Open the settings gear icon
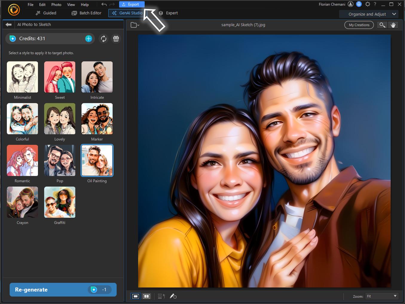The height and width of the screenshot is (304, 405). (x=368, y=4)
